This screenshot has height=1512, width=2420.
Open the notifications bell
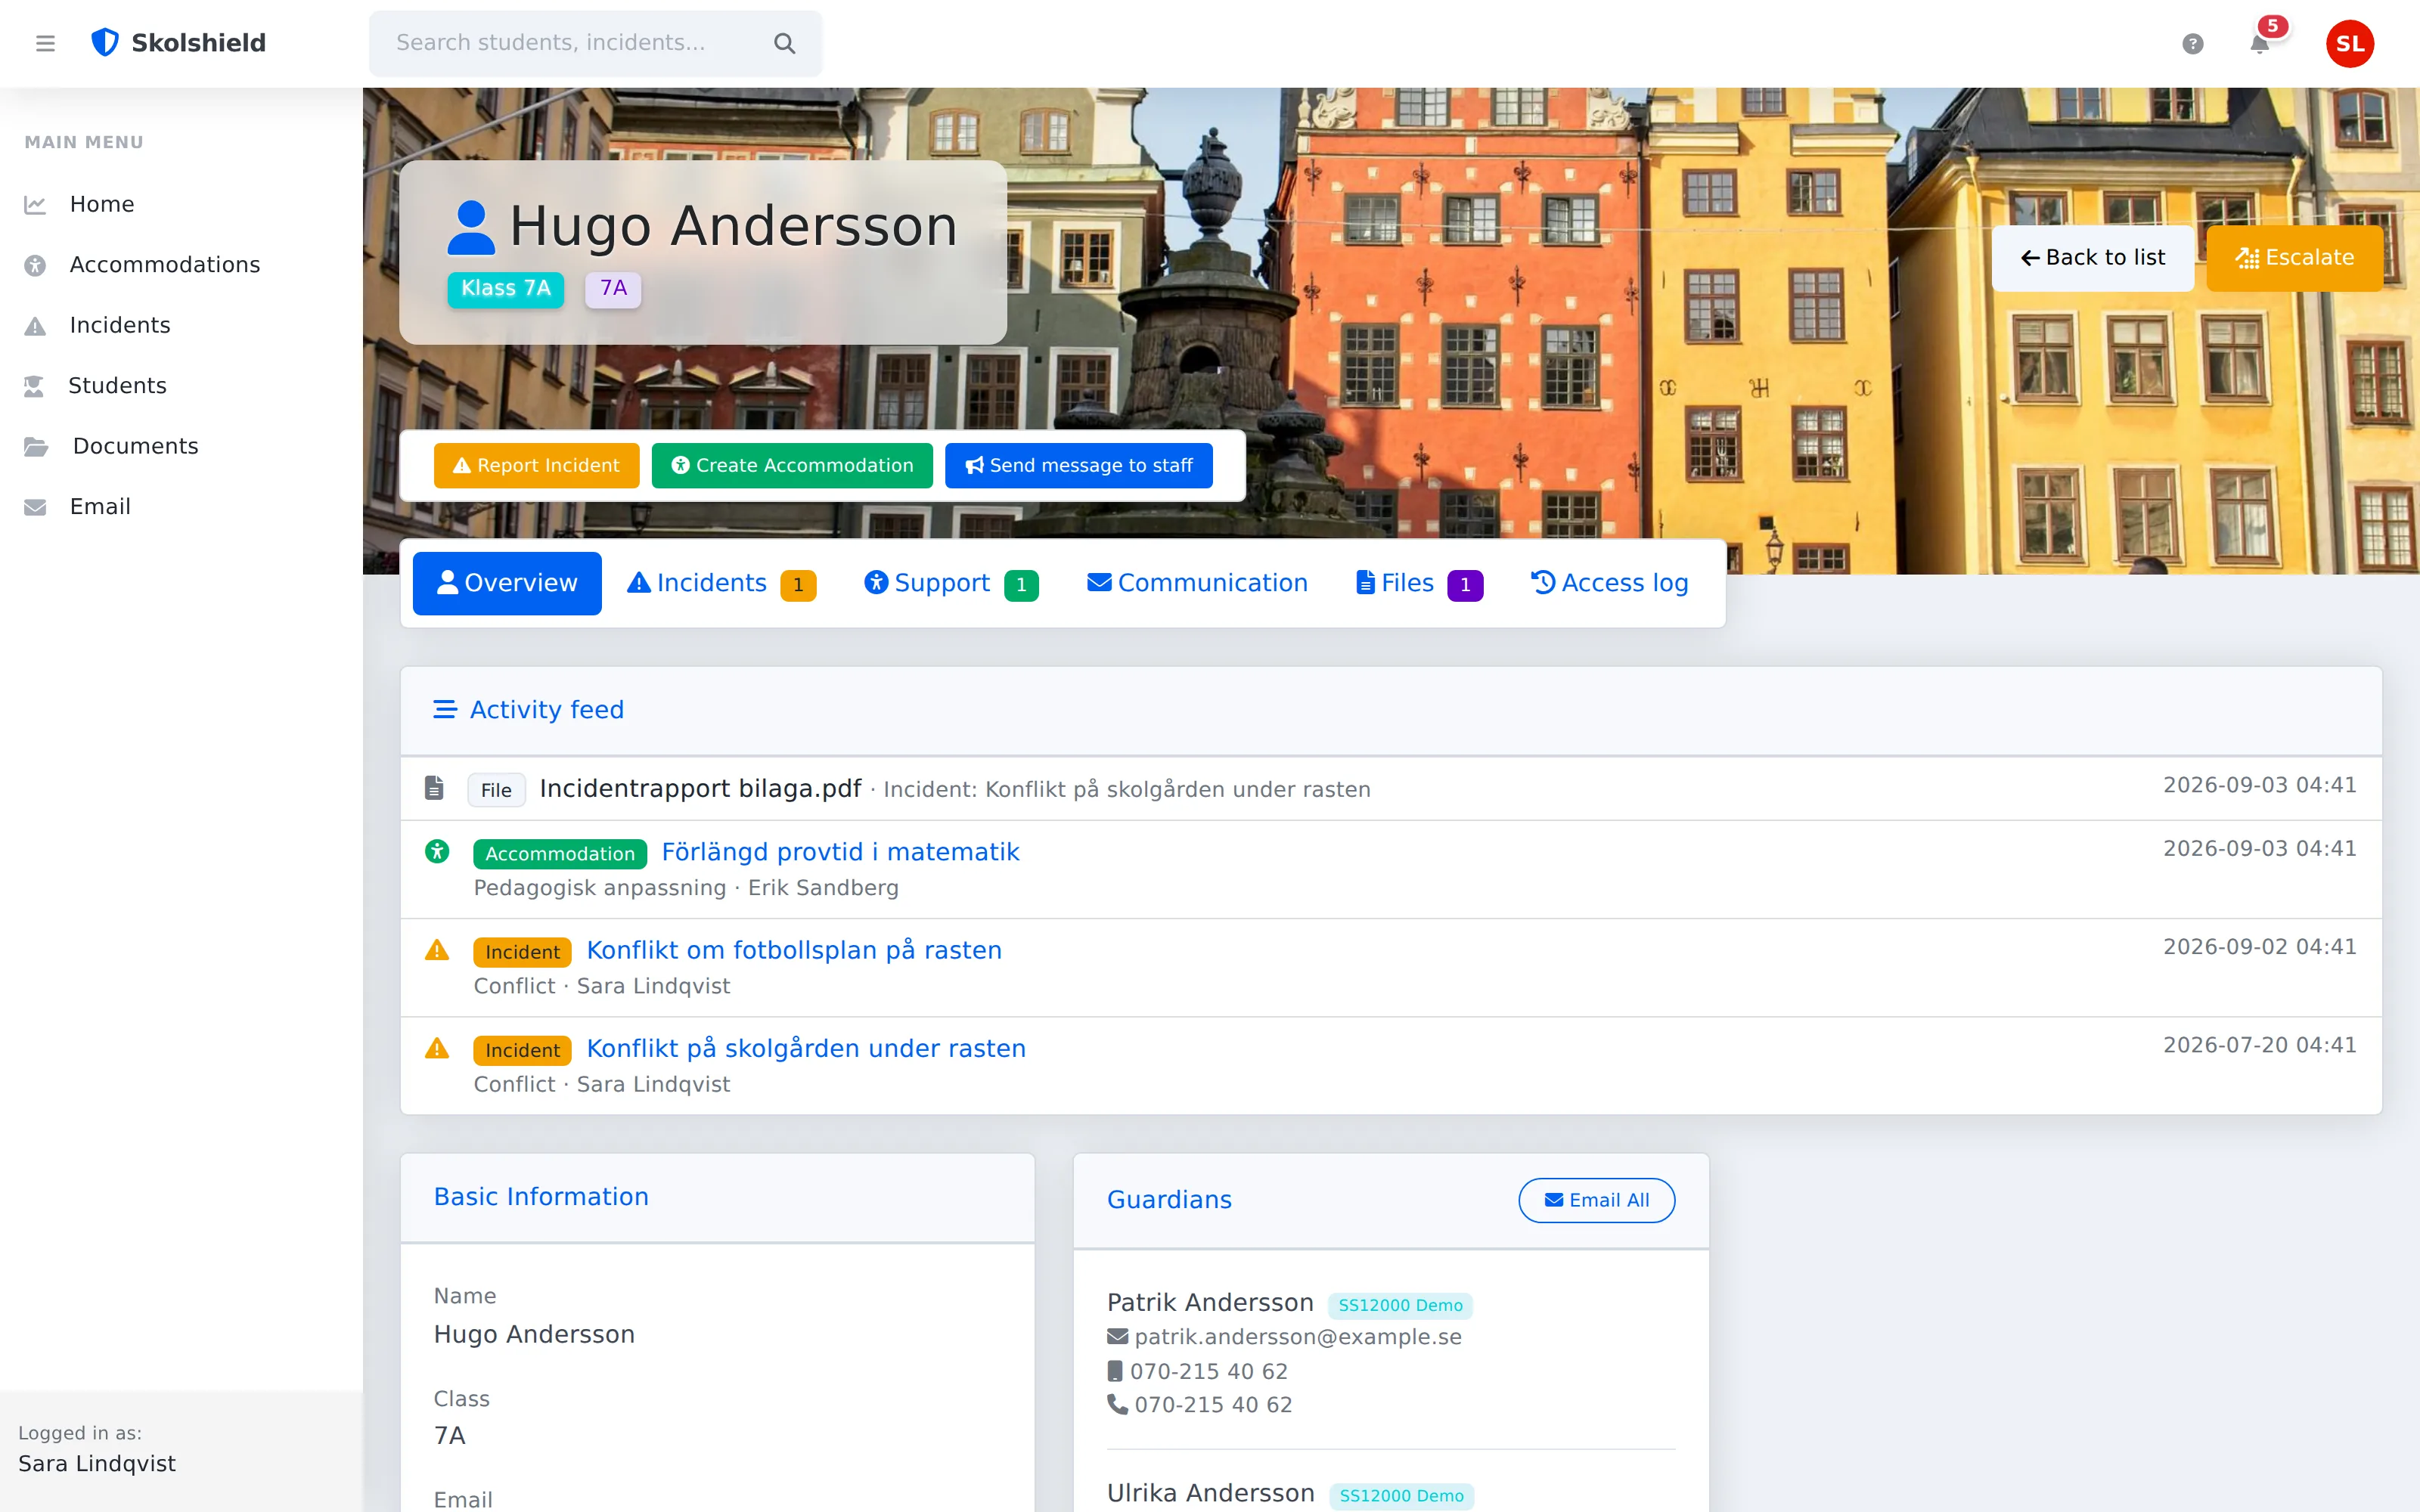(2259, 44)
